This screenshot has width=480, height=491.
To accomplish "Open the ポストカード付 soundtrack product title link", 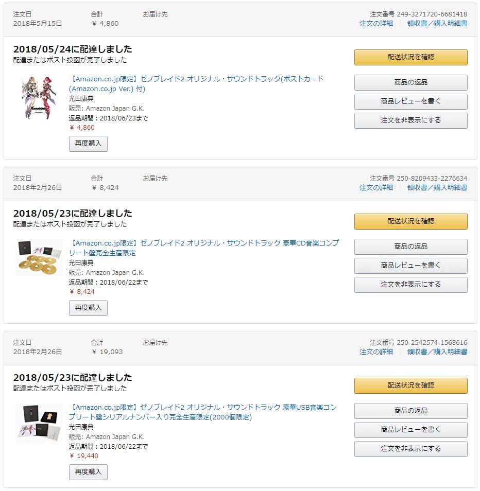I will (196, 83).
